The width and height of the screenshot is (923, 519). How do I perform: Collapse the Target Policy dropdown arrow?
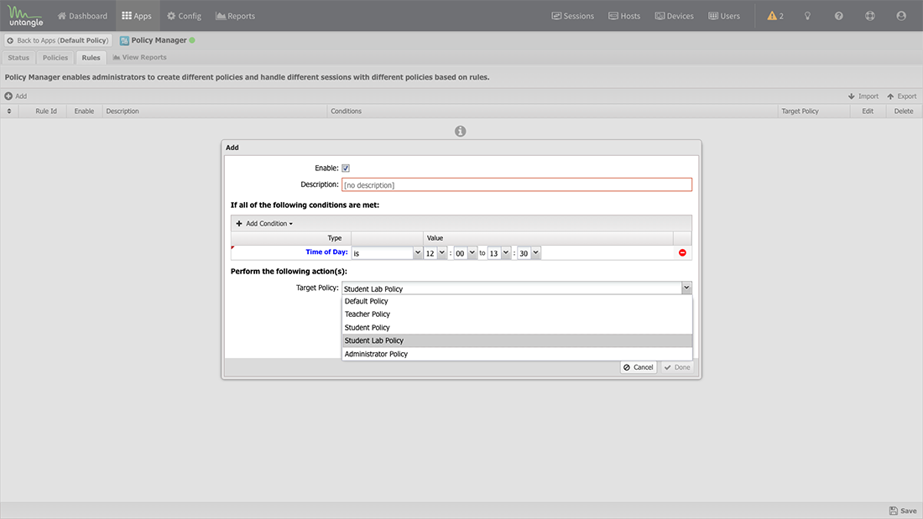click(686, 288)
